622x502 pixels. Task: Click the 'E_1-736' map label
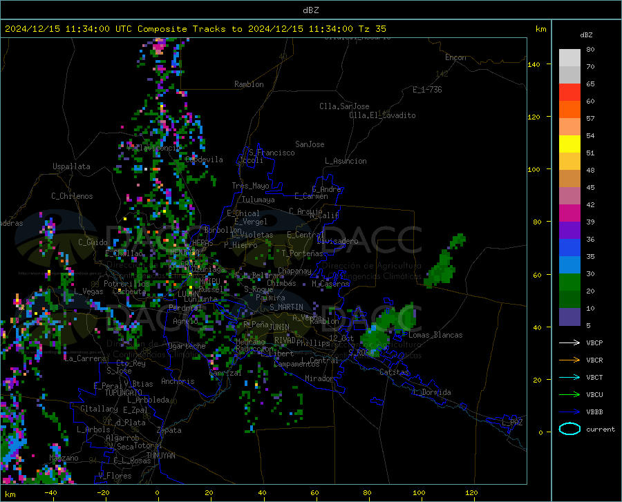tap(427, 90)
